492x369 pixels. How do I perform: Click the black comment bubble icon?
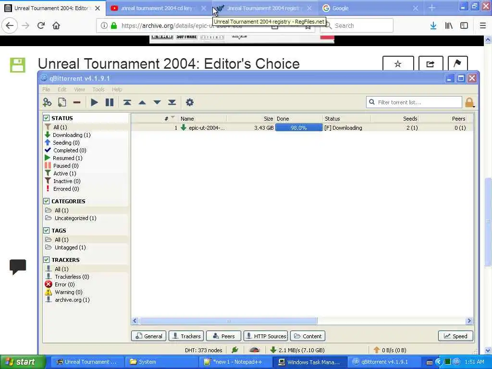point(18,267)
